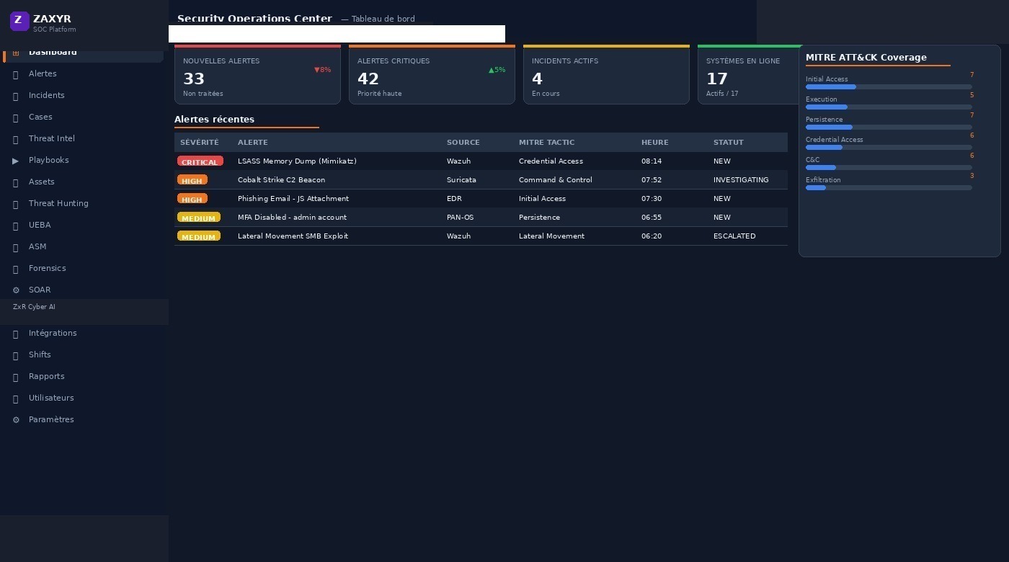Open the Systèmes en ligne card
Viewport: 1009px width, 562px height.
tap(750, 75)
